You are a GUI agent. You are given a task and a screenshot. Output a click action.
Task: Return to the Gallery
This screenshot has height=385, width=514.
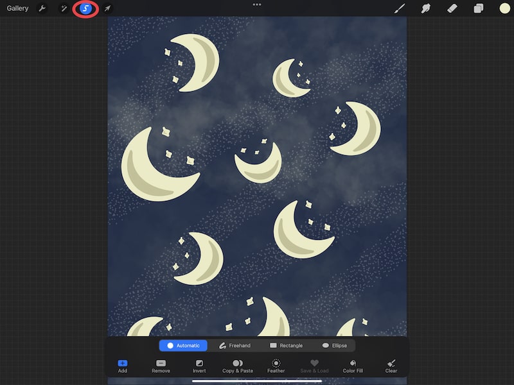tap(17, 8)
